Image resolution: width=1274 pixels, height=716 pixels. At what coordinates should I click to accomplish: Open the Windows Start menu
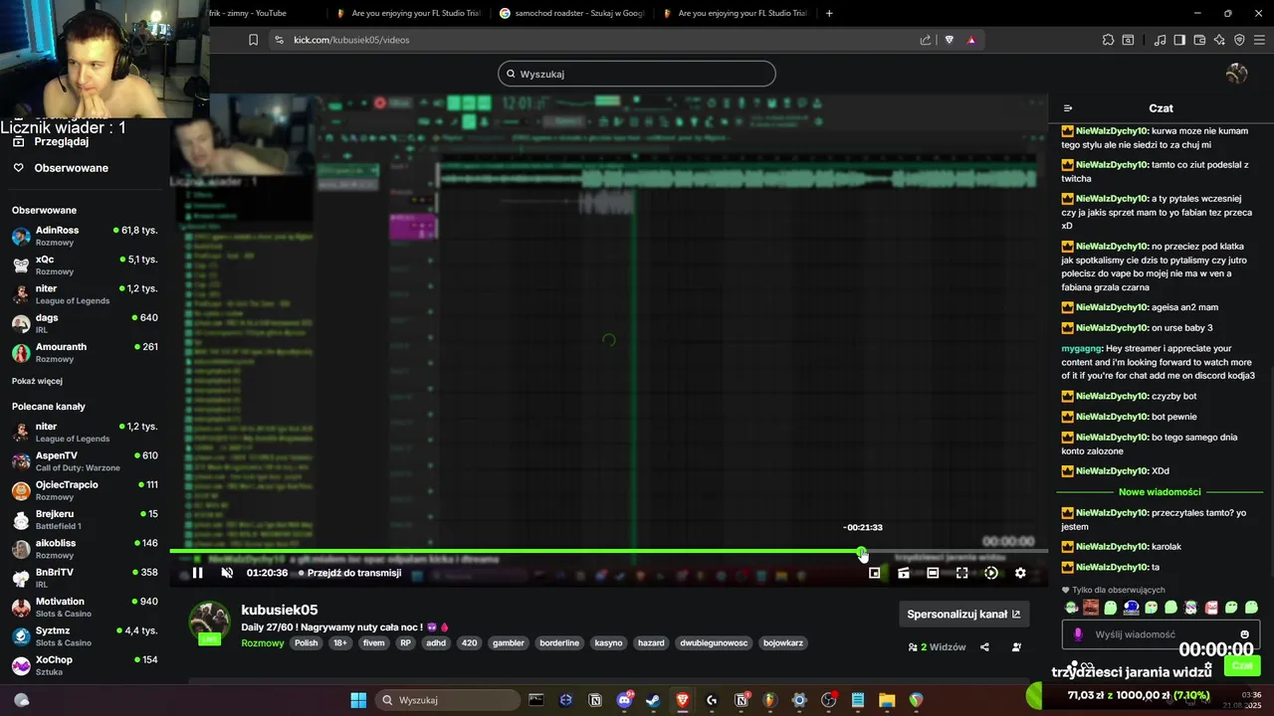coord(358,700)
